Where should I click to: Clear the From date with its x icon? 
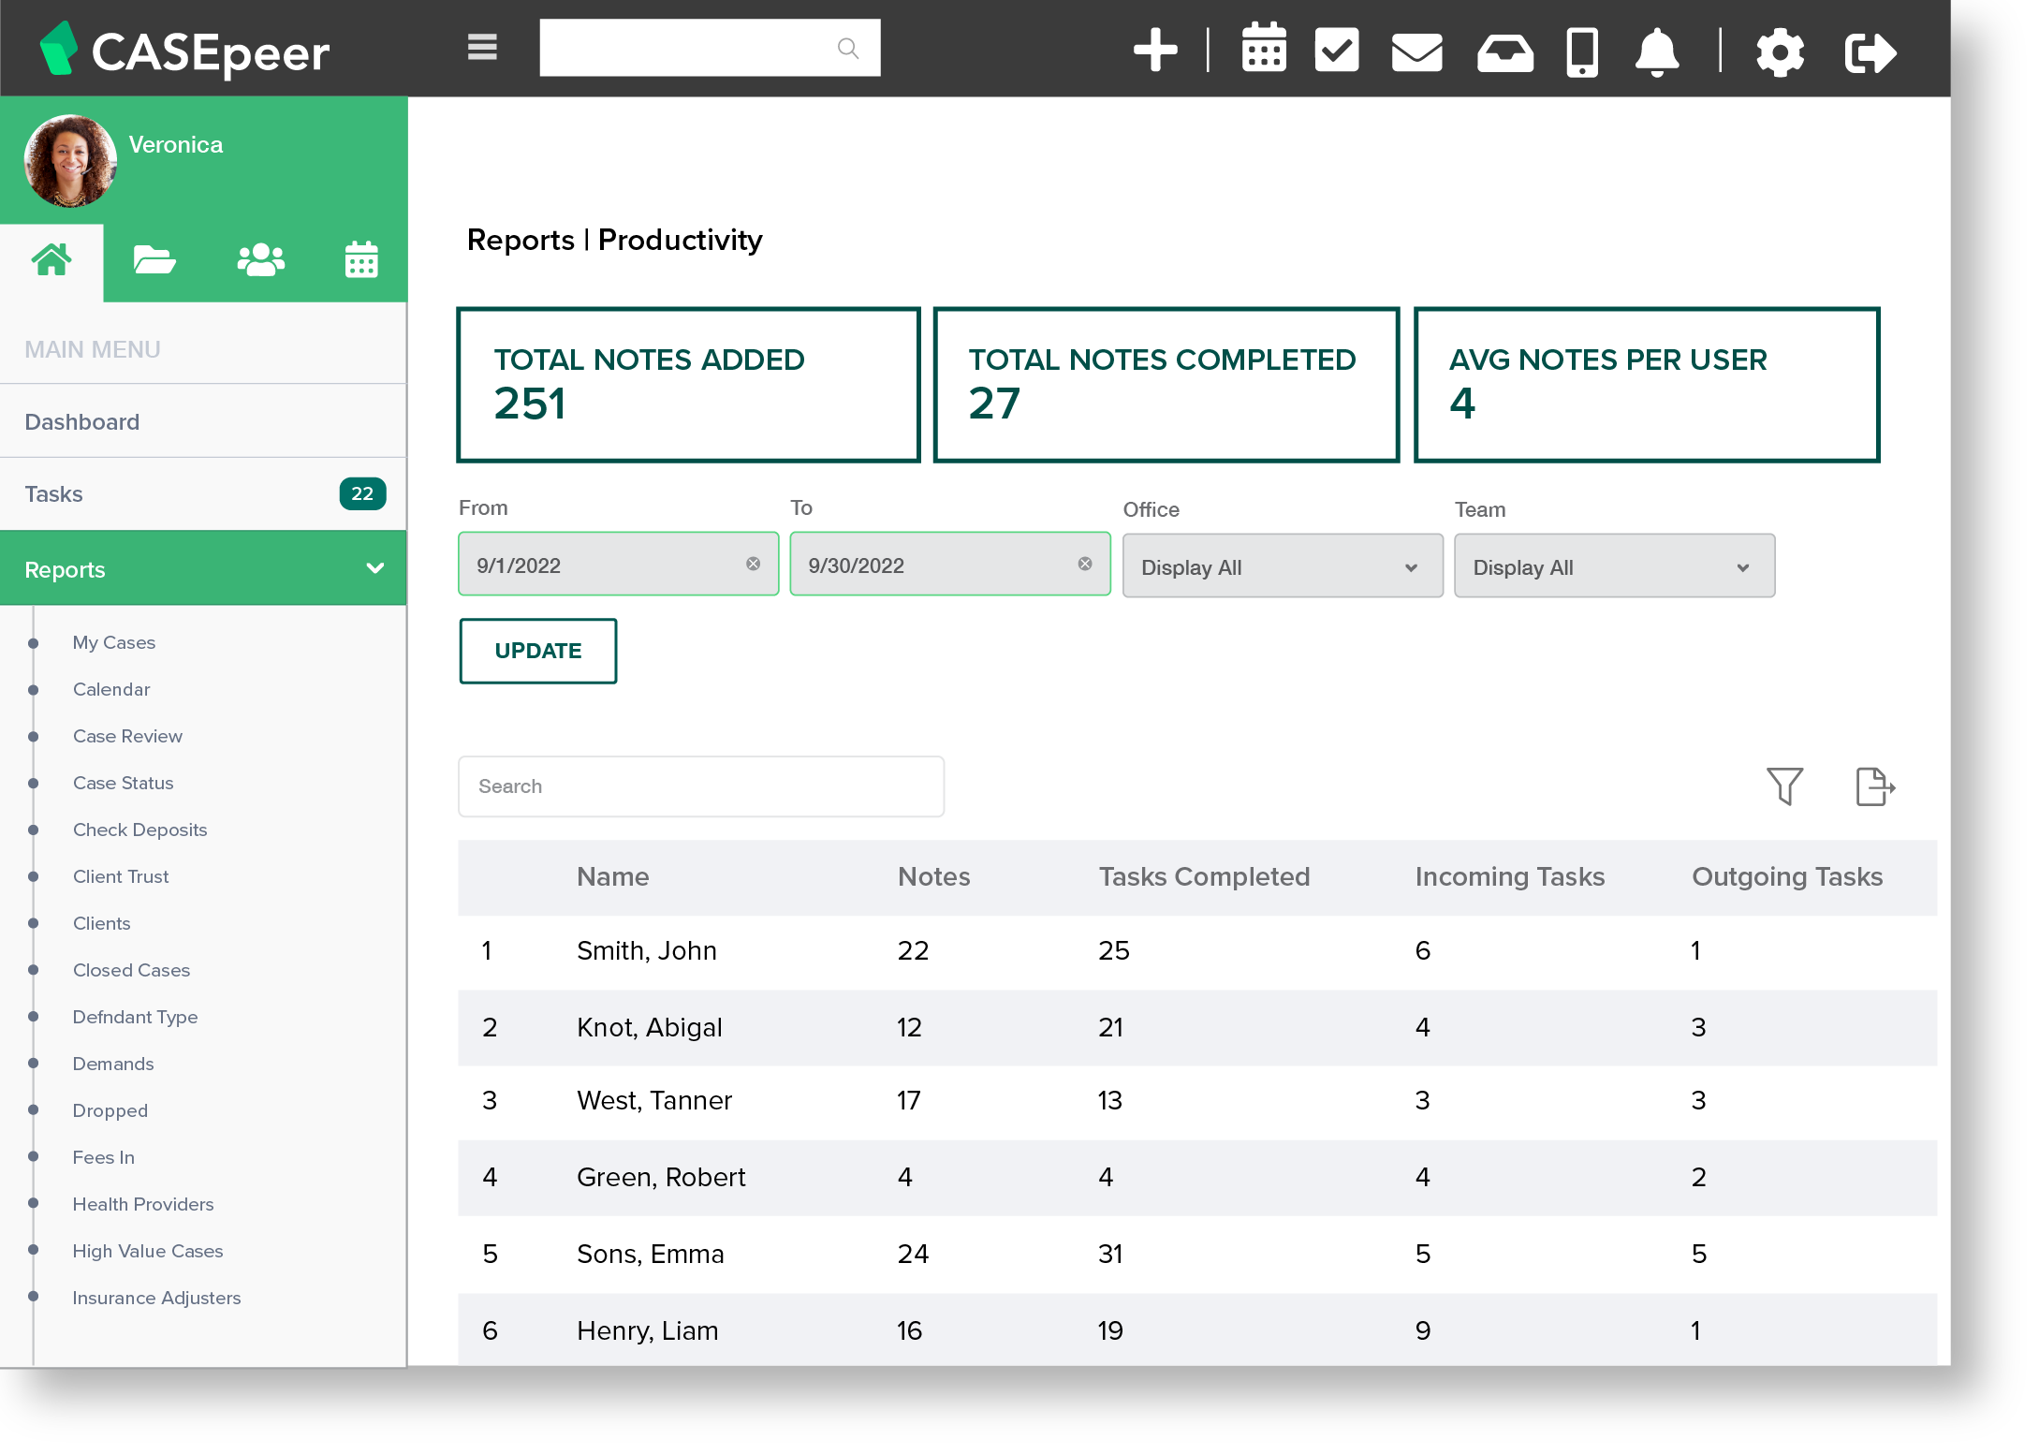[x=755, y=564]
